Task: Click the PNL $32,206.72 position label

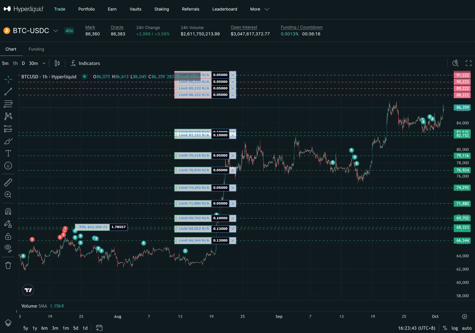Action: (x=92, y=227)
